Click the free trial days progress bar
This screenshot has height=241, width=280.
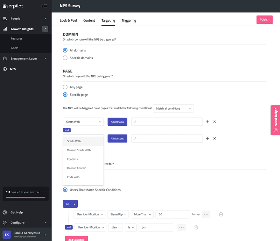coord(26,197)
